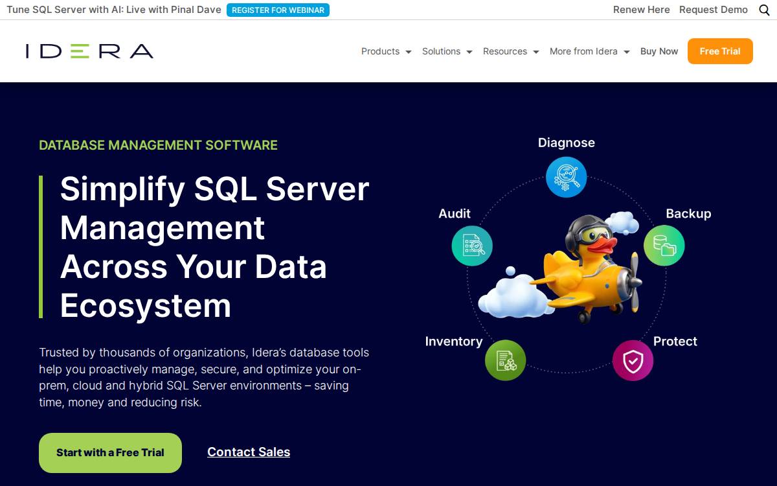Screen dimensions: 777x486
Task: Click Register for Webinar button
Action: point(278,10)
